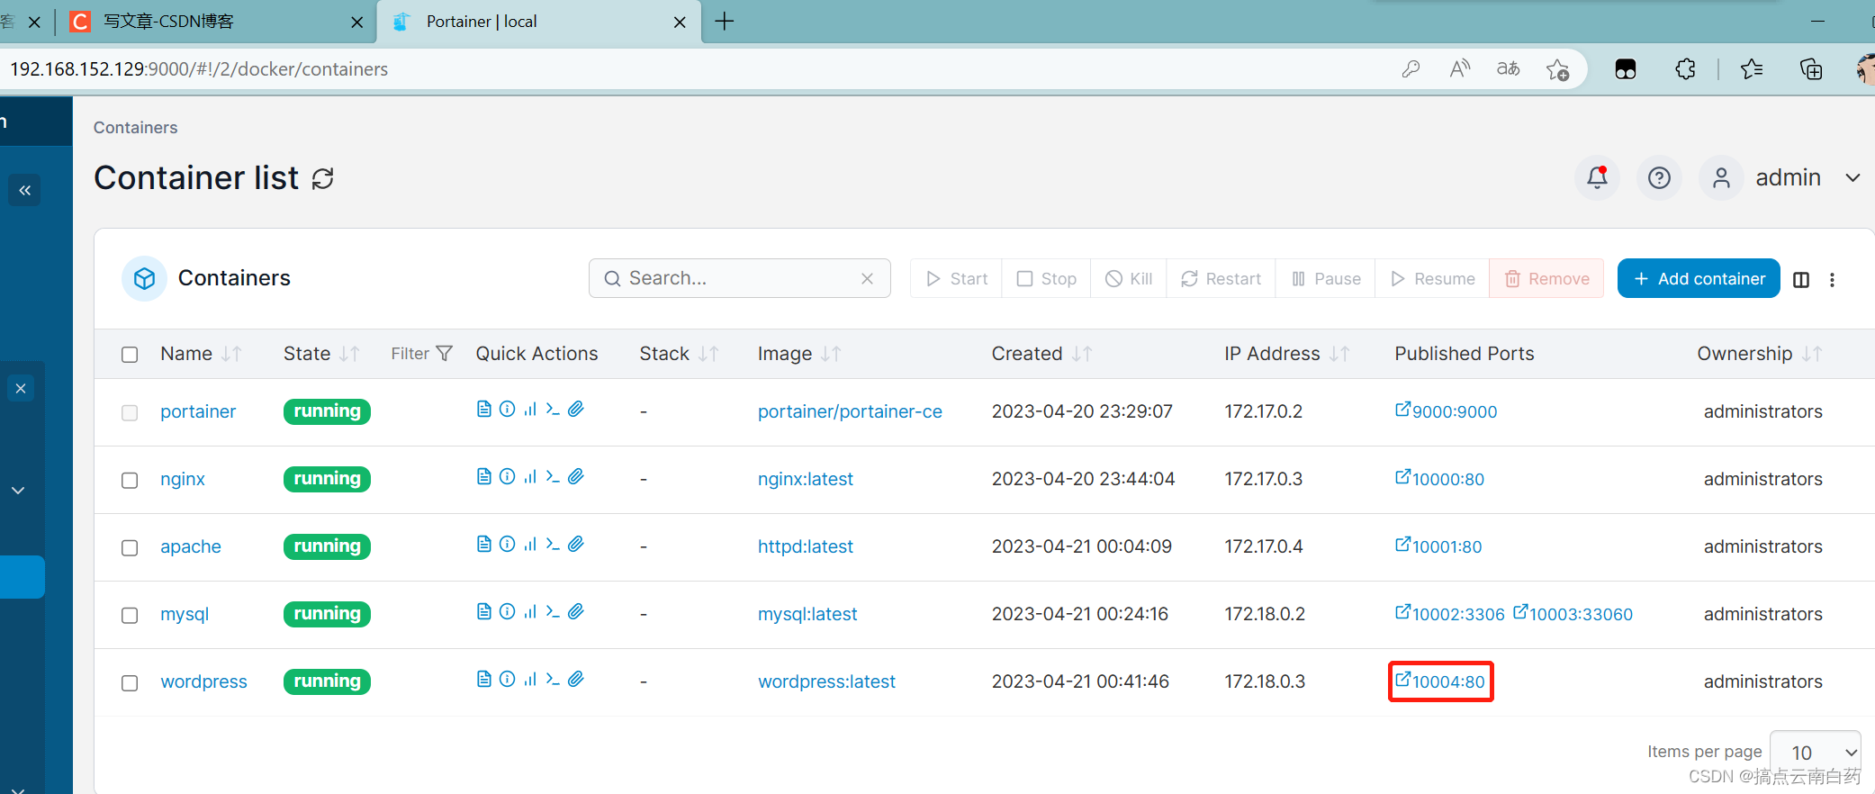Viewport: 1875px width, 794px height.
Task: View logs of the wordpress container
Action: [484, 680]
